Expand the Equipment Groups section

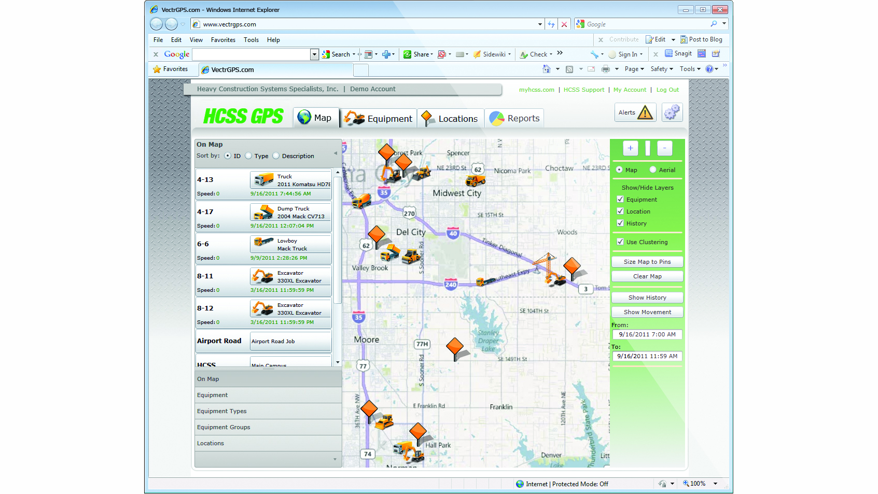coord(268,427)
